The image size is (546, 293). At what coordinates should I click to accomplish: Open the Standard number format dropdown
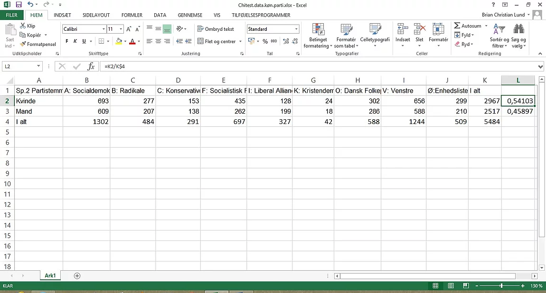tap(296, 29)
